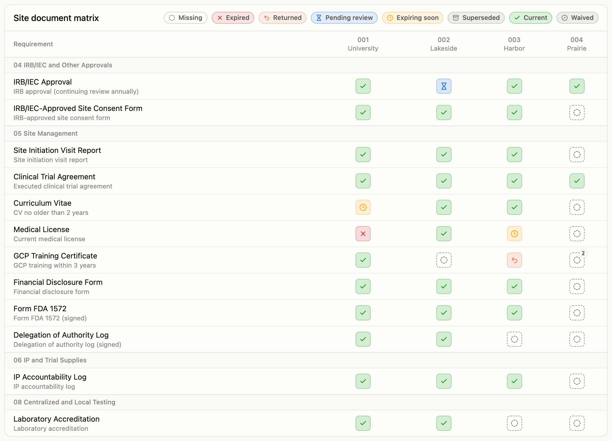Screen dimensions: 612x441
Task: Open current IP Accountability Log for Harbor
Action: click(x=514, y=382)
